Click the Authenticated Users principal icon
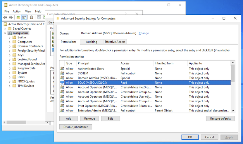The width and height of the screenshot is (243, 144). coord(62,69)
